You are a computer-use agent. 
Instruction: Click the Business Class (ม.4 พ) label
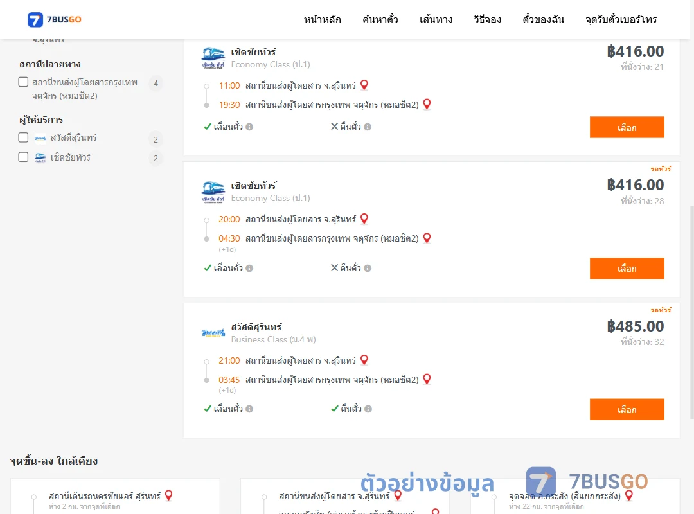pos(273,340)
